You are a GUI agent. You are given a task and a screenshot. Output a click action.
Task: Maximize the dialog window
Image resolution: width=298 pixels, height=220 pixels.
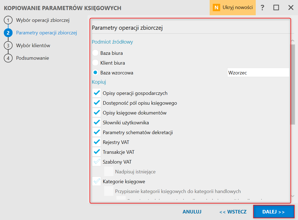point(276,8)
